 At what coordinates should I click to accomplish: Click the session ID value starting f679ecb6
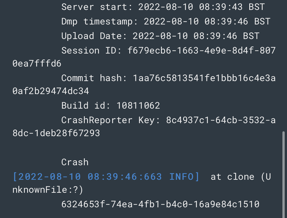click(x=202, y=50)
